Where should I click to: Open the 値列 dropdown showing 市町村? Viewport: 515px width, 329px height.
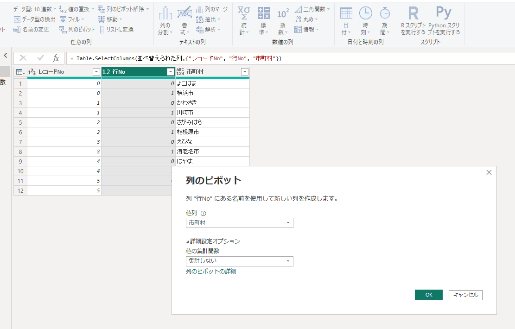click(x=239, y=223)
